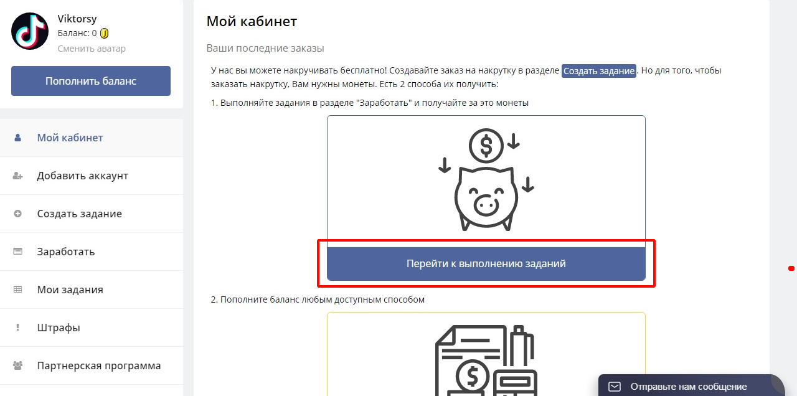
Task: Click the person icon beside Мой кабинет
Action: 17,138
